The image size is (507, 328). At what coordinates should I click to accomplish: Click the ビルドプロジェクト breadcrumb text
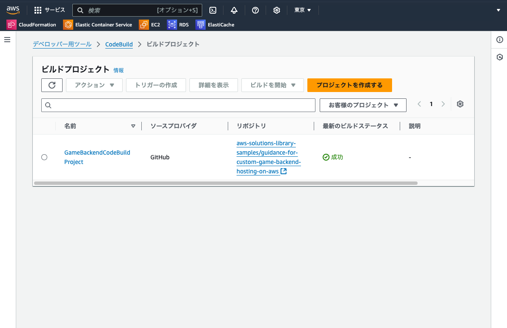(173, 44)
